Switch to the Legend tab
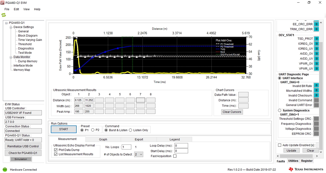326x173 pixels. point(175,139)
